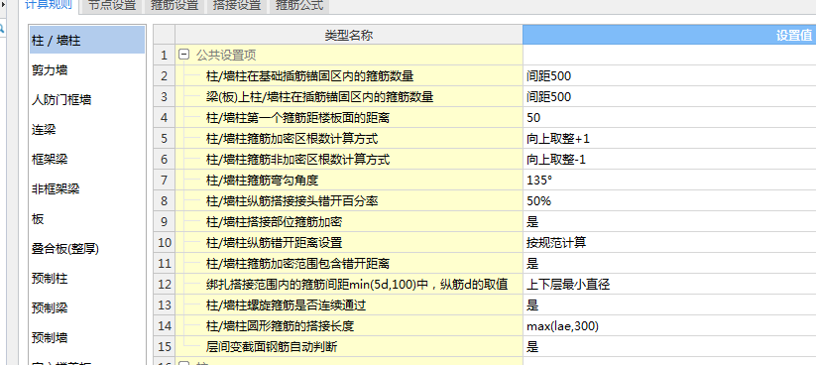Screen dimensions: 816x365
Task: Select row 柱/墙柱圆形箍筋的搭接长度
Action: click(349, 326)
